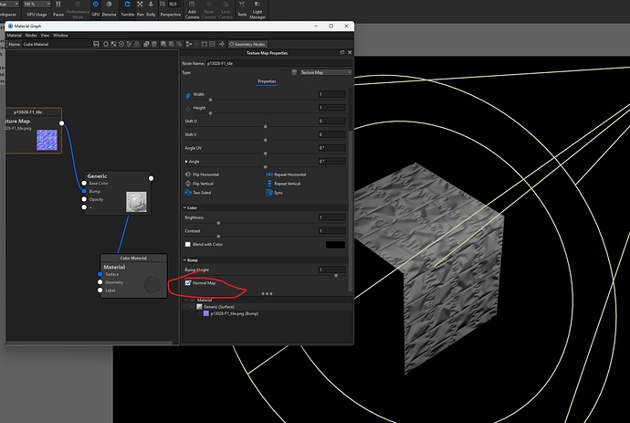Open the GPU usage percentage dropdown
The height and width of the screenshot is (423, 630).
click(x=37, y=4)
